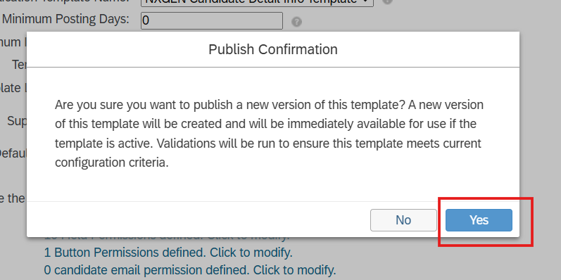Click the truncated Sup label behind the dialog
Image resolution: width=561 pixels, height=280 pixels.
coord(17,121)
